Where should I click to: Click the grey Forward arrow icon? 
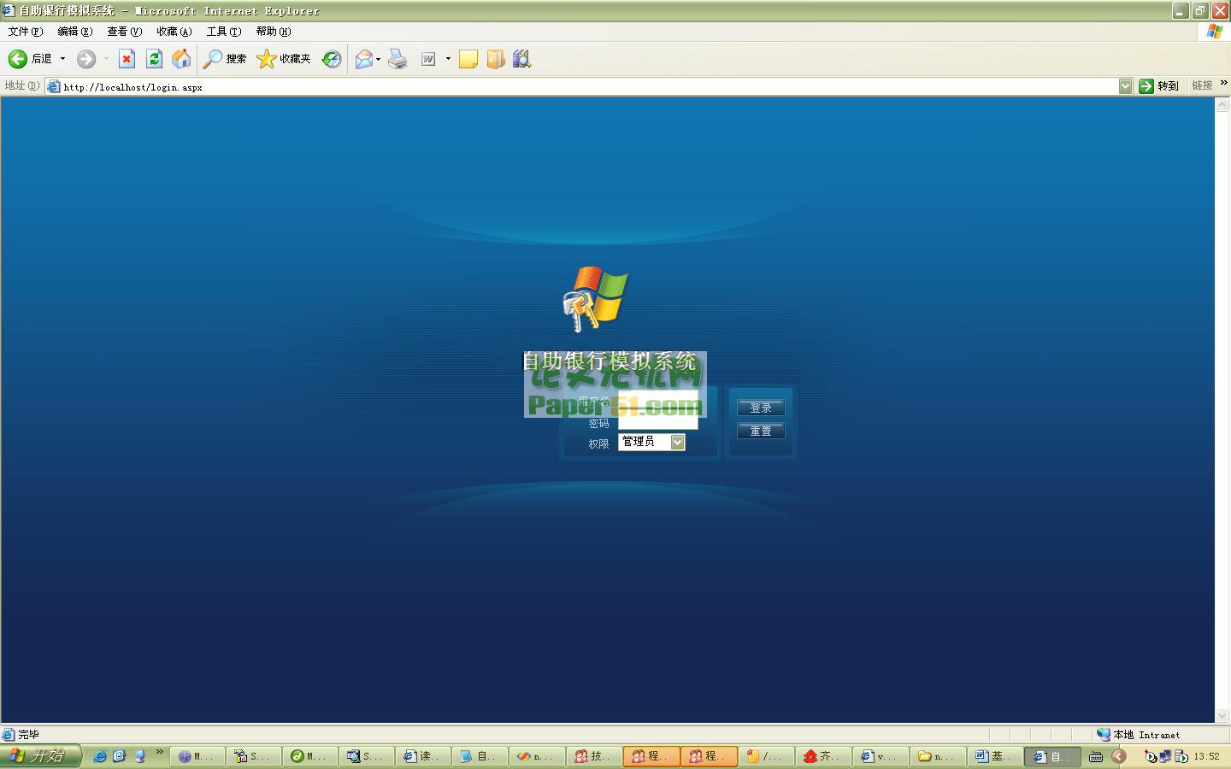[x=85, y=59]
